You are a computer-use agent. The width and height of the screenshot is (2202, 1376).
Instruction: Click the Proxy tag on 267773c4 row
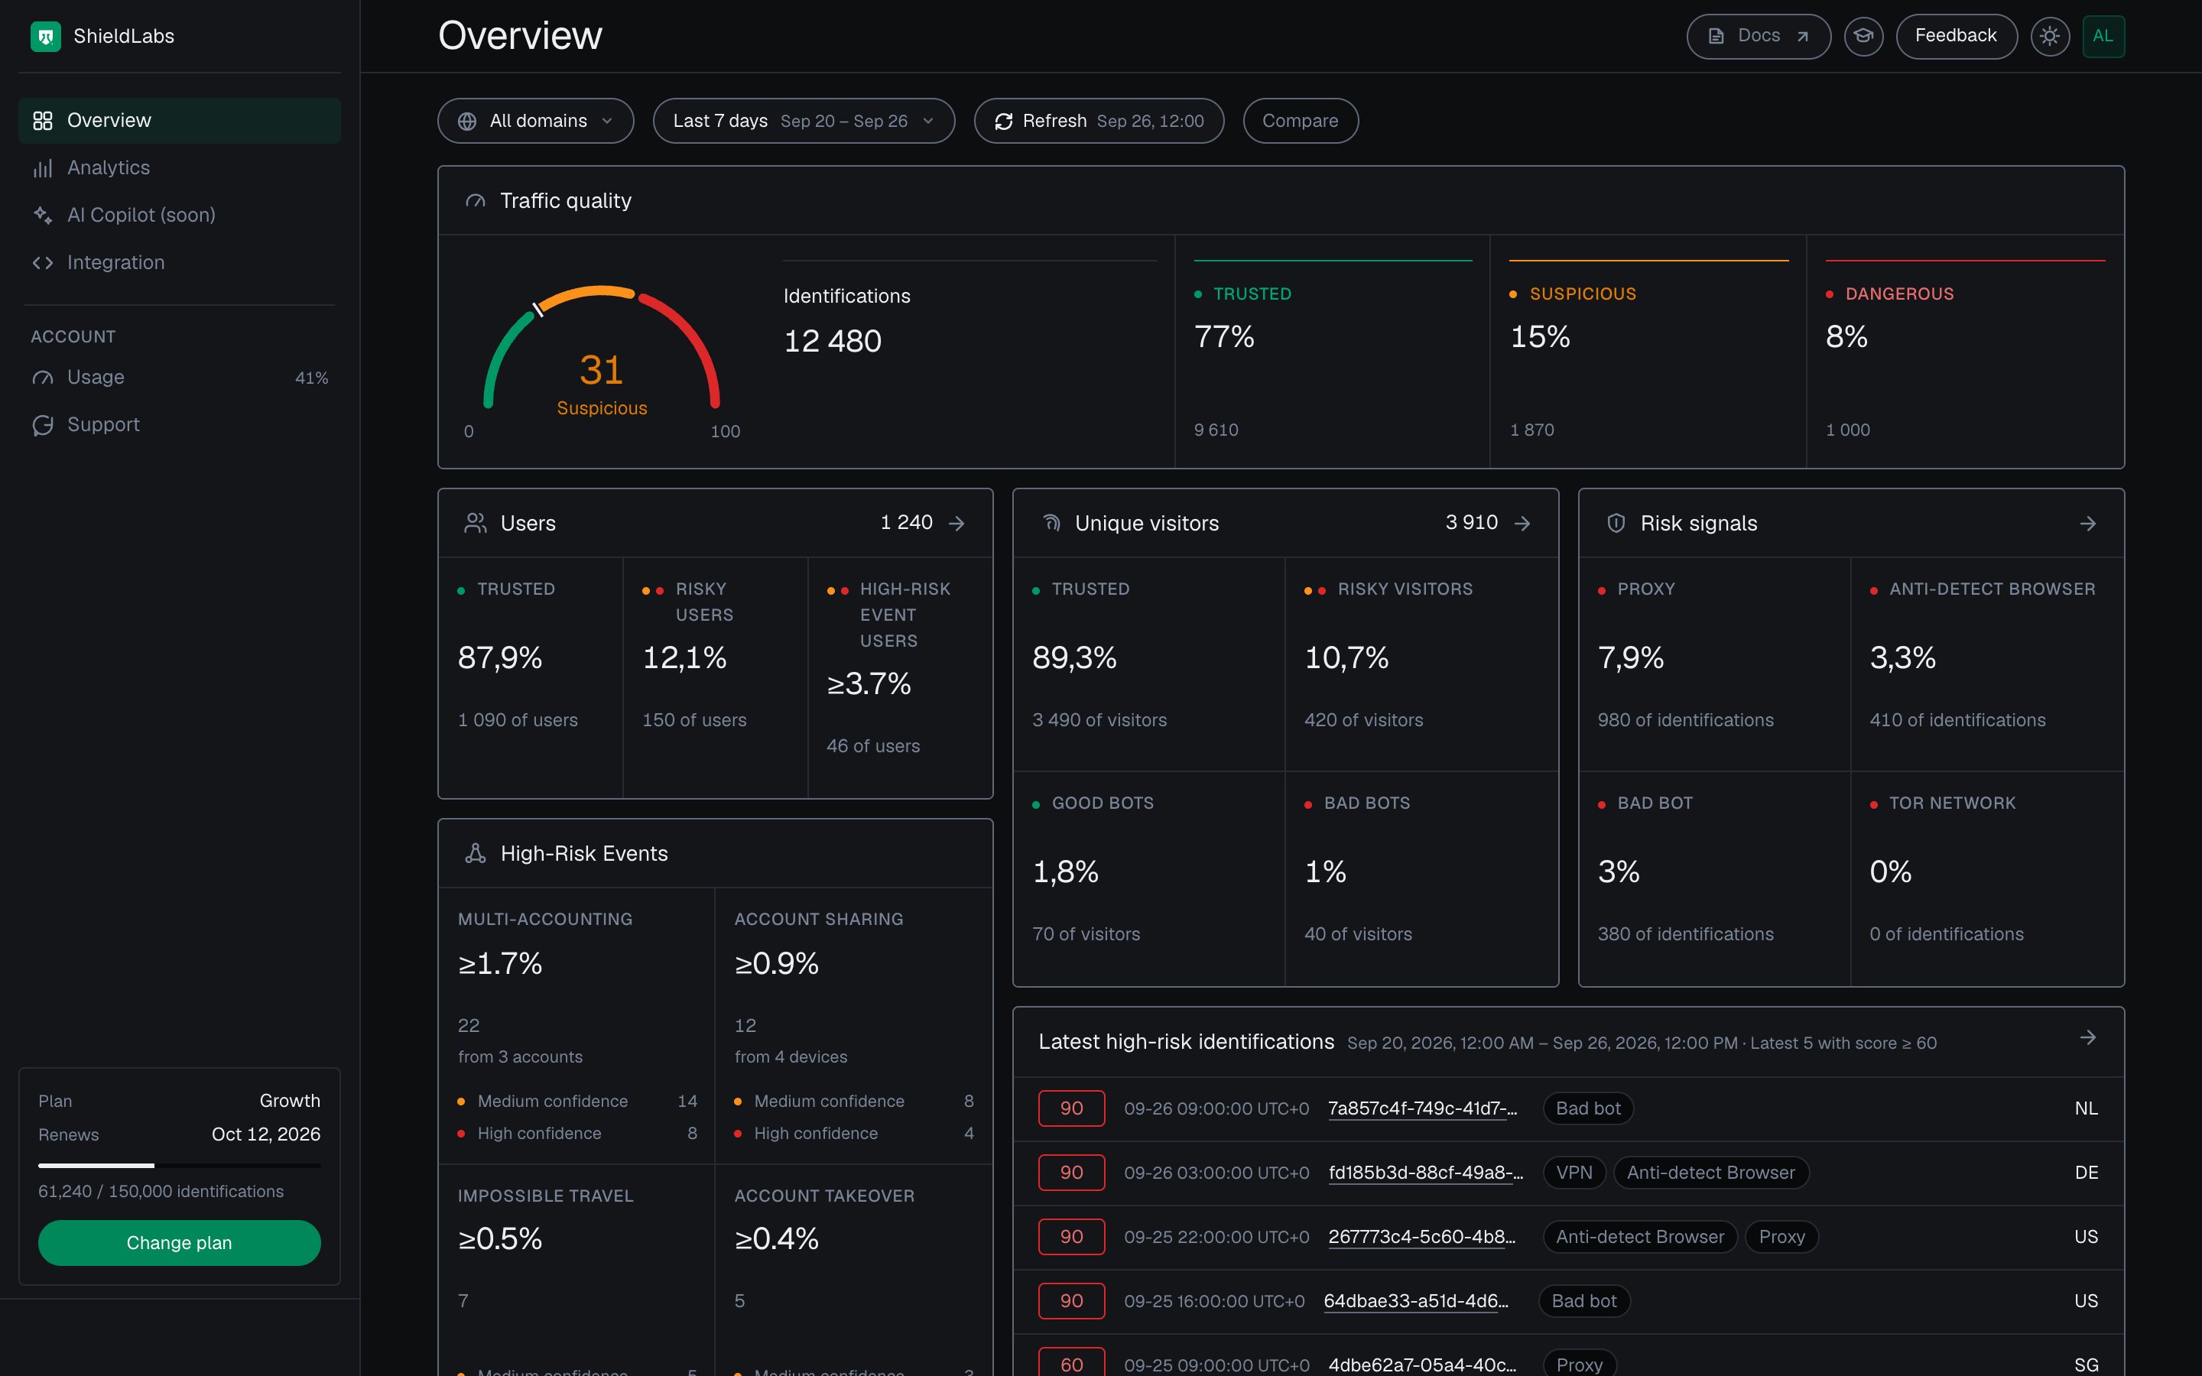click(1781, 1237)
